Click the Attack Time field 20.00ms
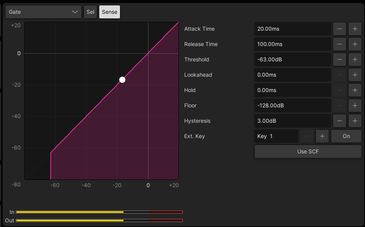This screenshot has width=365, height=227. click(292, 29)
